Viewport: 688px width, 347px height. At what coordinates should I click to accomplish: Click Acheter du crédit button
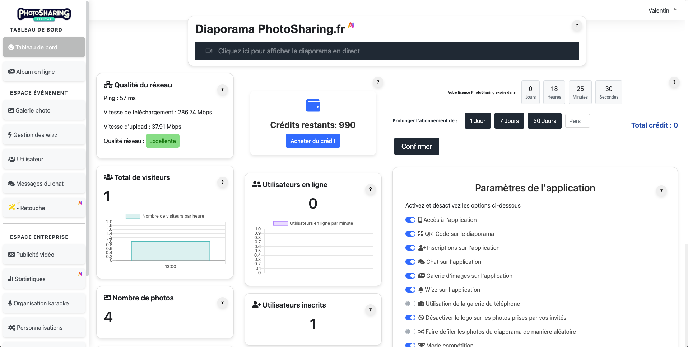[x=313, y=141]
